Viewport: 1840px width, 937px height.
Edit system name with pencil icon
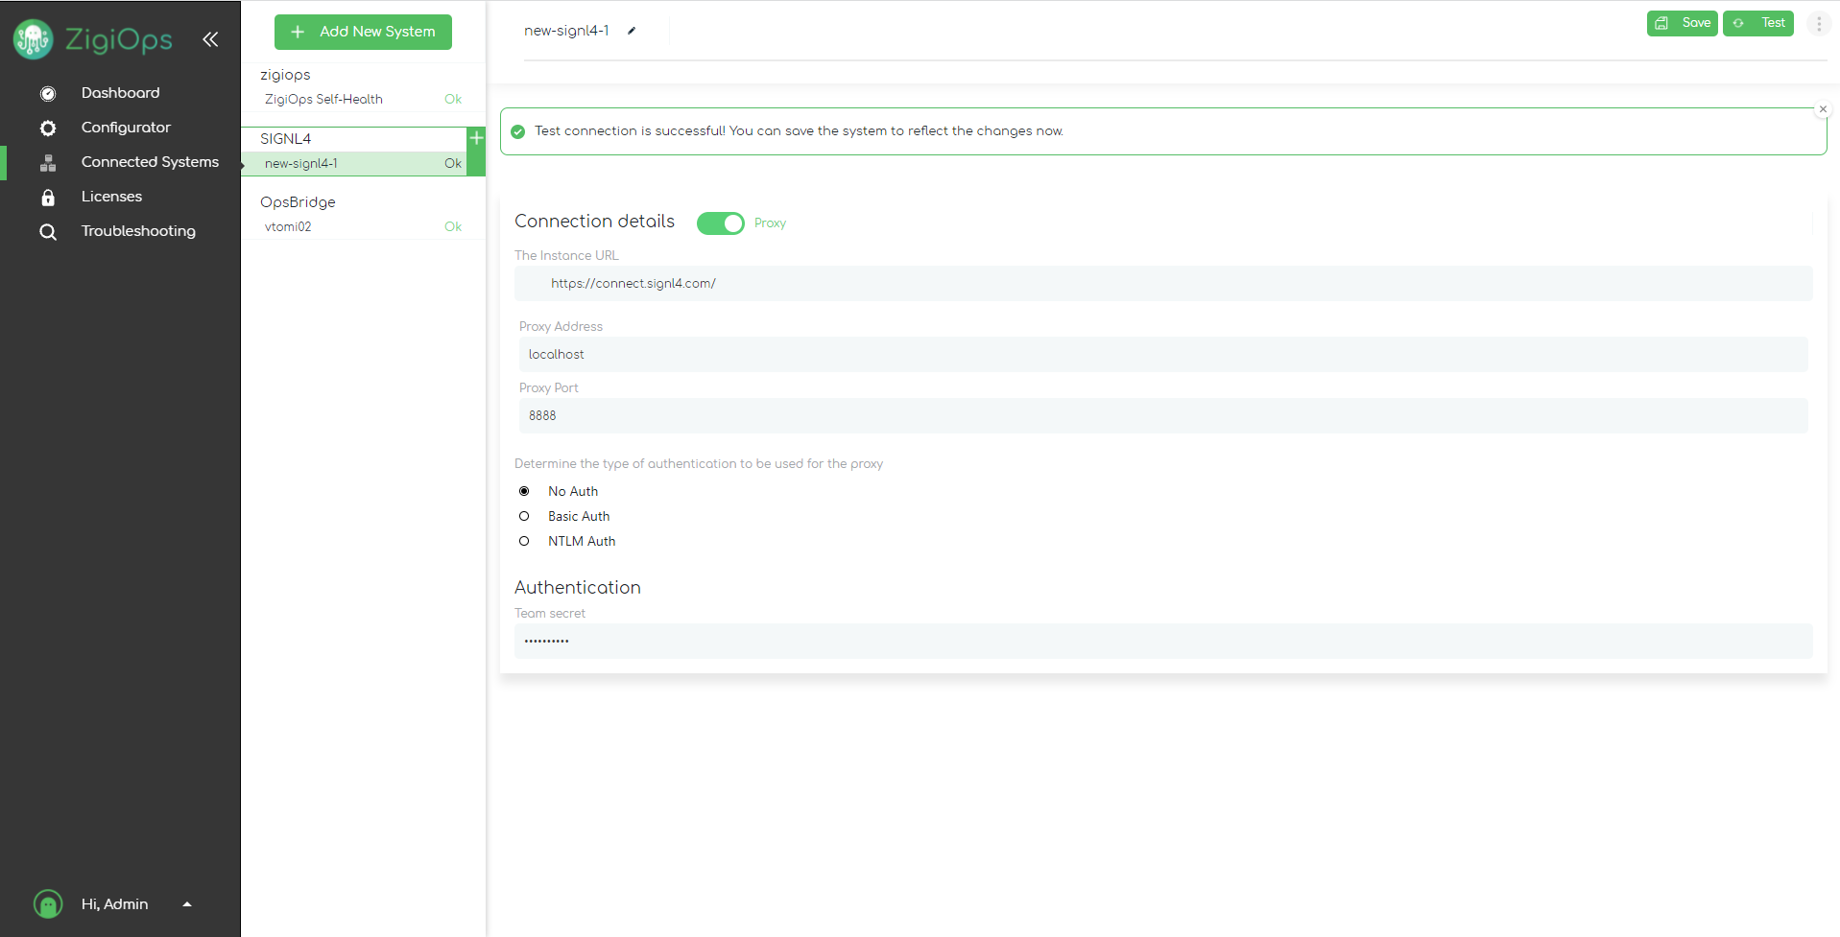click(x=632, y=31)
